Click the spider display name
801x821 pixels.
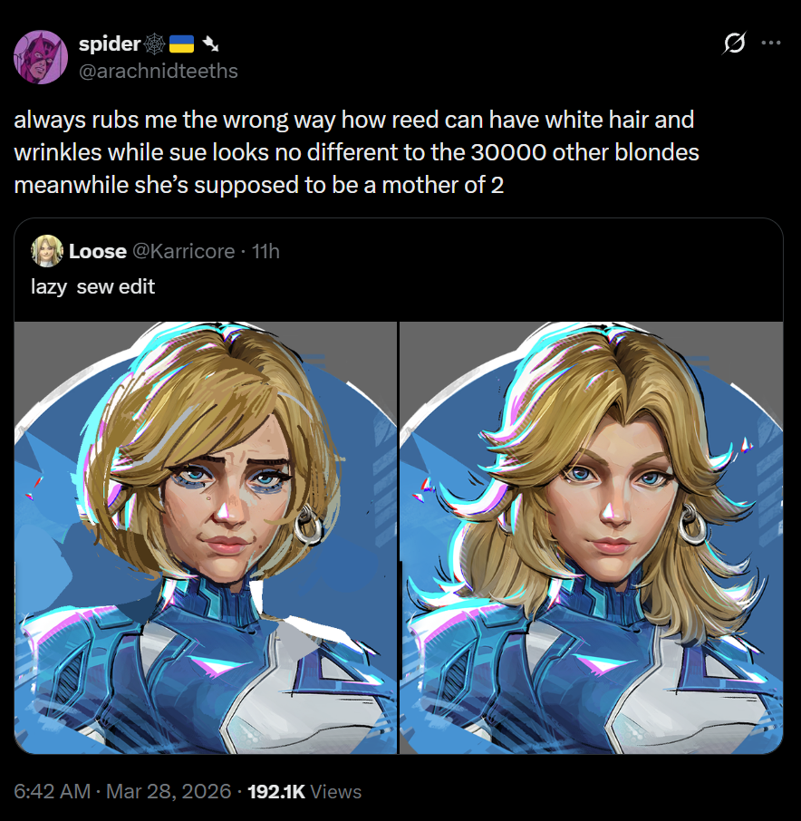(x=110, y=44)
